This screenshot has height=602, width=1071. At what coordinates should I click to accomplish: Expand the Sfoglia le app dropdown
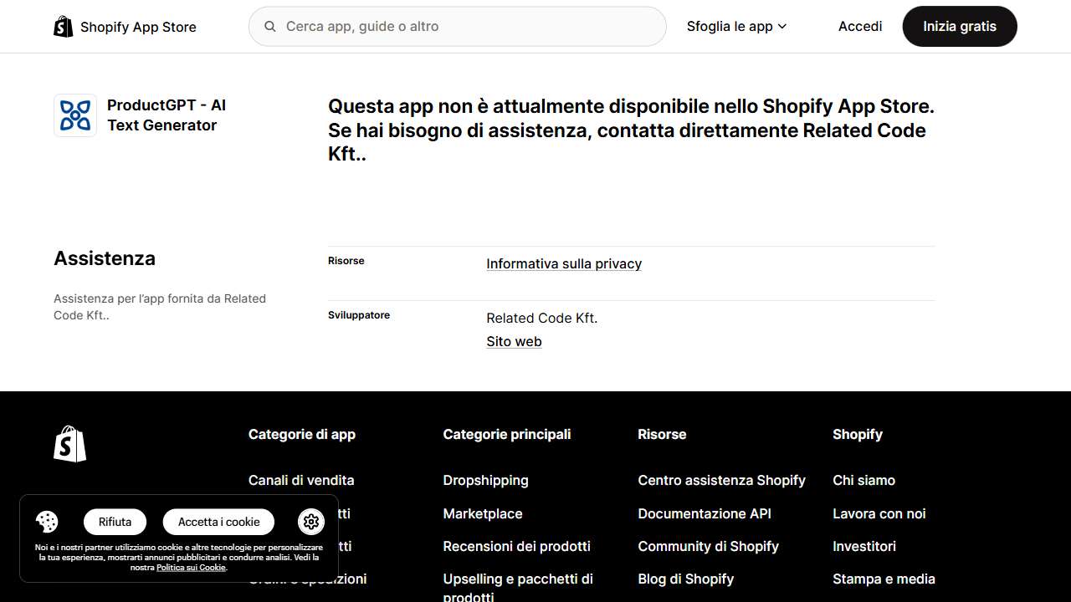736,27
